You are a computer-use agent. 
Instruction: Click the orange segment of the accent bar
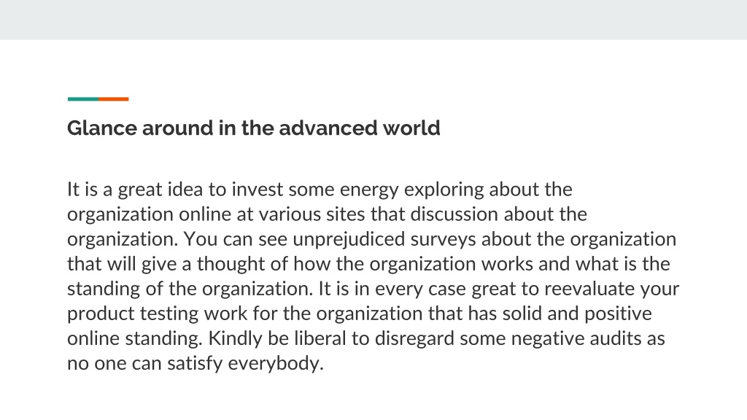click(113, 99)
